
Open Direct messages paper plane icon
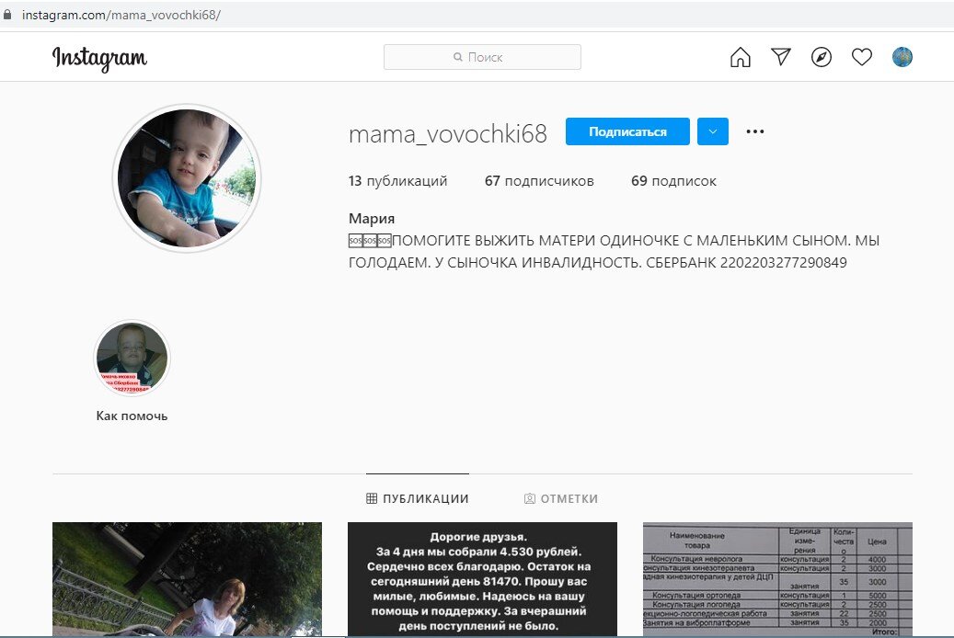coord(781,57)
